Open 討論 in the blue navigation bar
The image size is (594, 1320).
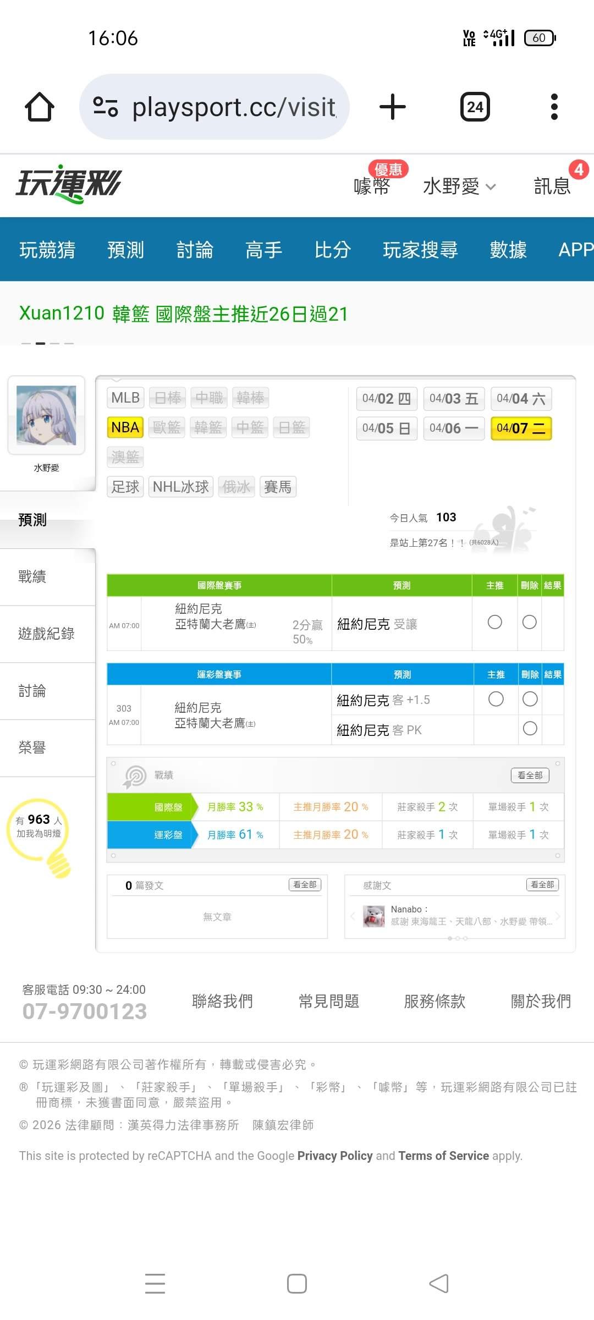click(x=195, y=250)
